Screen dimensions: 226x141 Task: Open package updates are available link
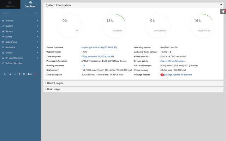coord(178,75)
